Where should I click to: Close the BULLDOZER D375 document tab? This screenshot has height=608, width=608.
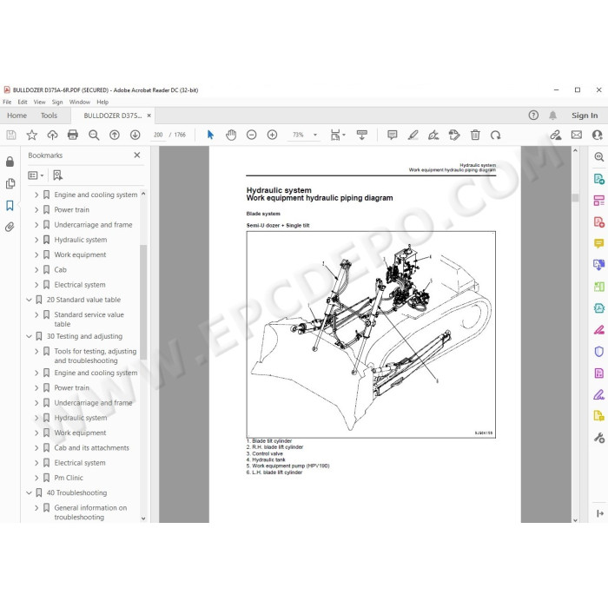[x=149, y=116]
